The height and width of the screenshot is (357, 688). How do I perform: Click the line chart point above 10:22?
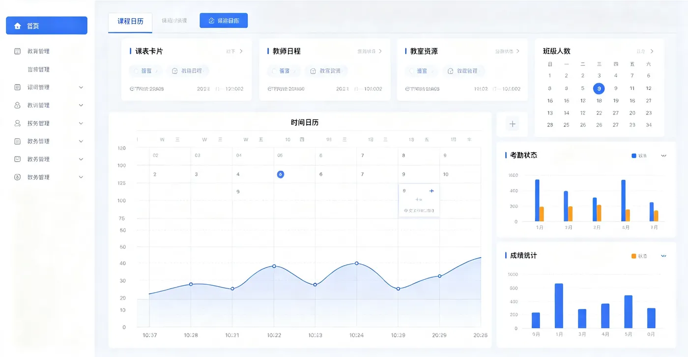point(274,266)
